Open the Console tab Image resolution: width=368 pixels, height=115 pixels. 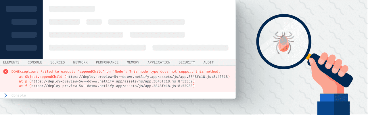pyautogui.click(x=35, y=62)
